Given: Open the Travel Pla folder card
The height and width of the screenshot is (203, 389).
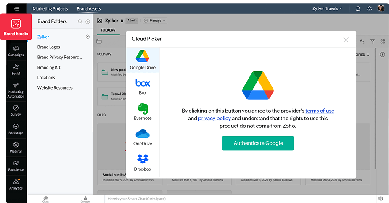Looking at the screenshot, I should (x=112, y=97).
